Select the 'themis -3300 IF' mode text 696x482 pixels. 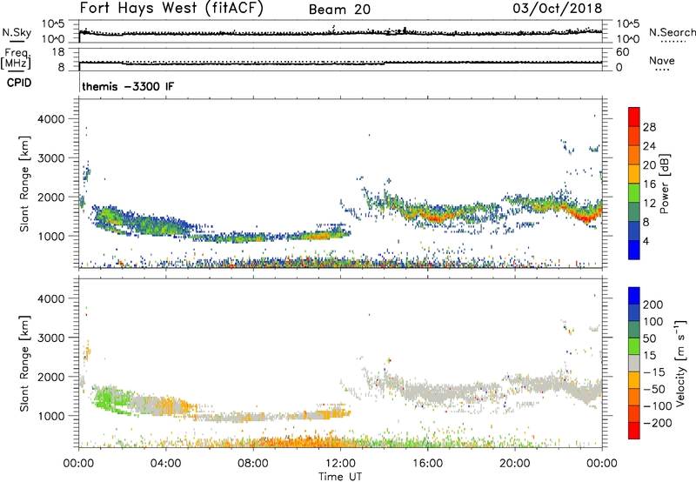(128, 86)
